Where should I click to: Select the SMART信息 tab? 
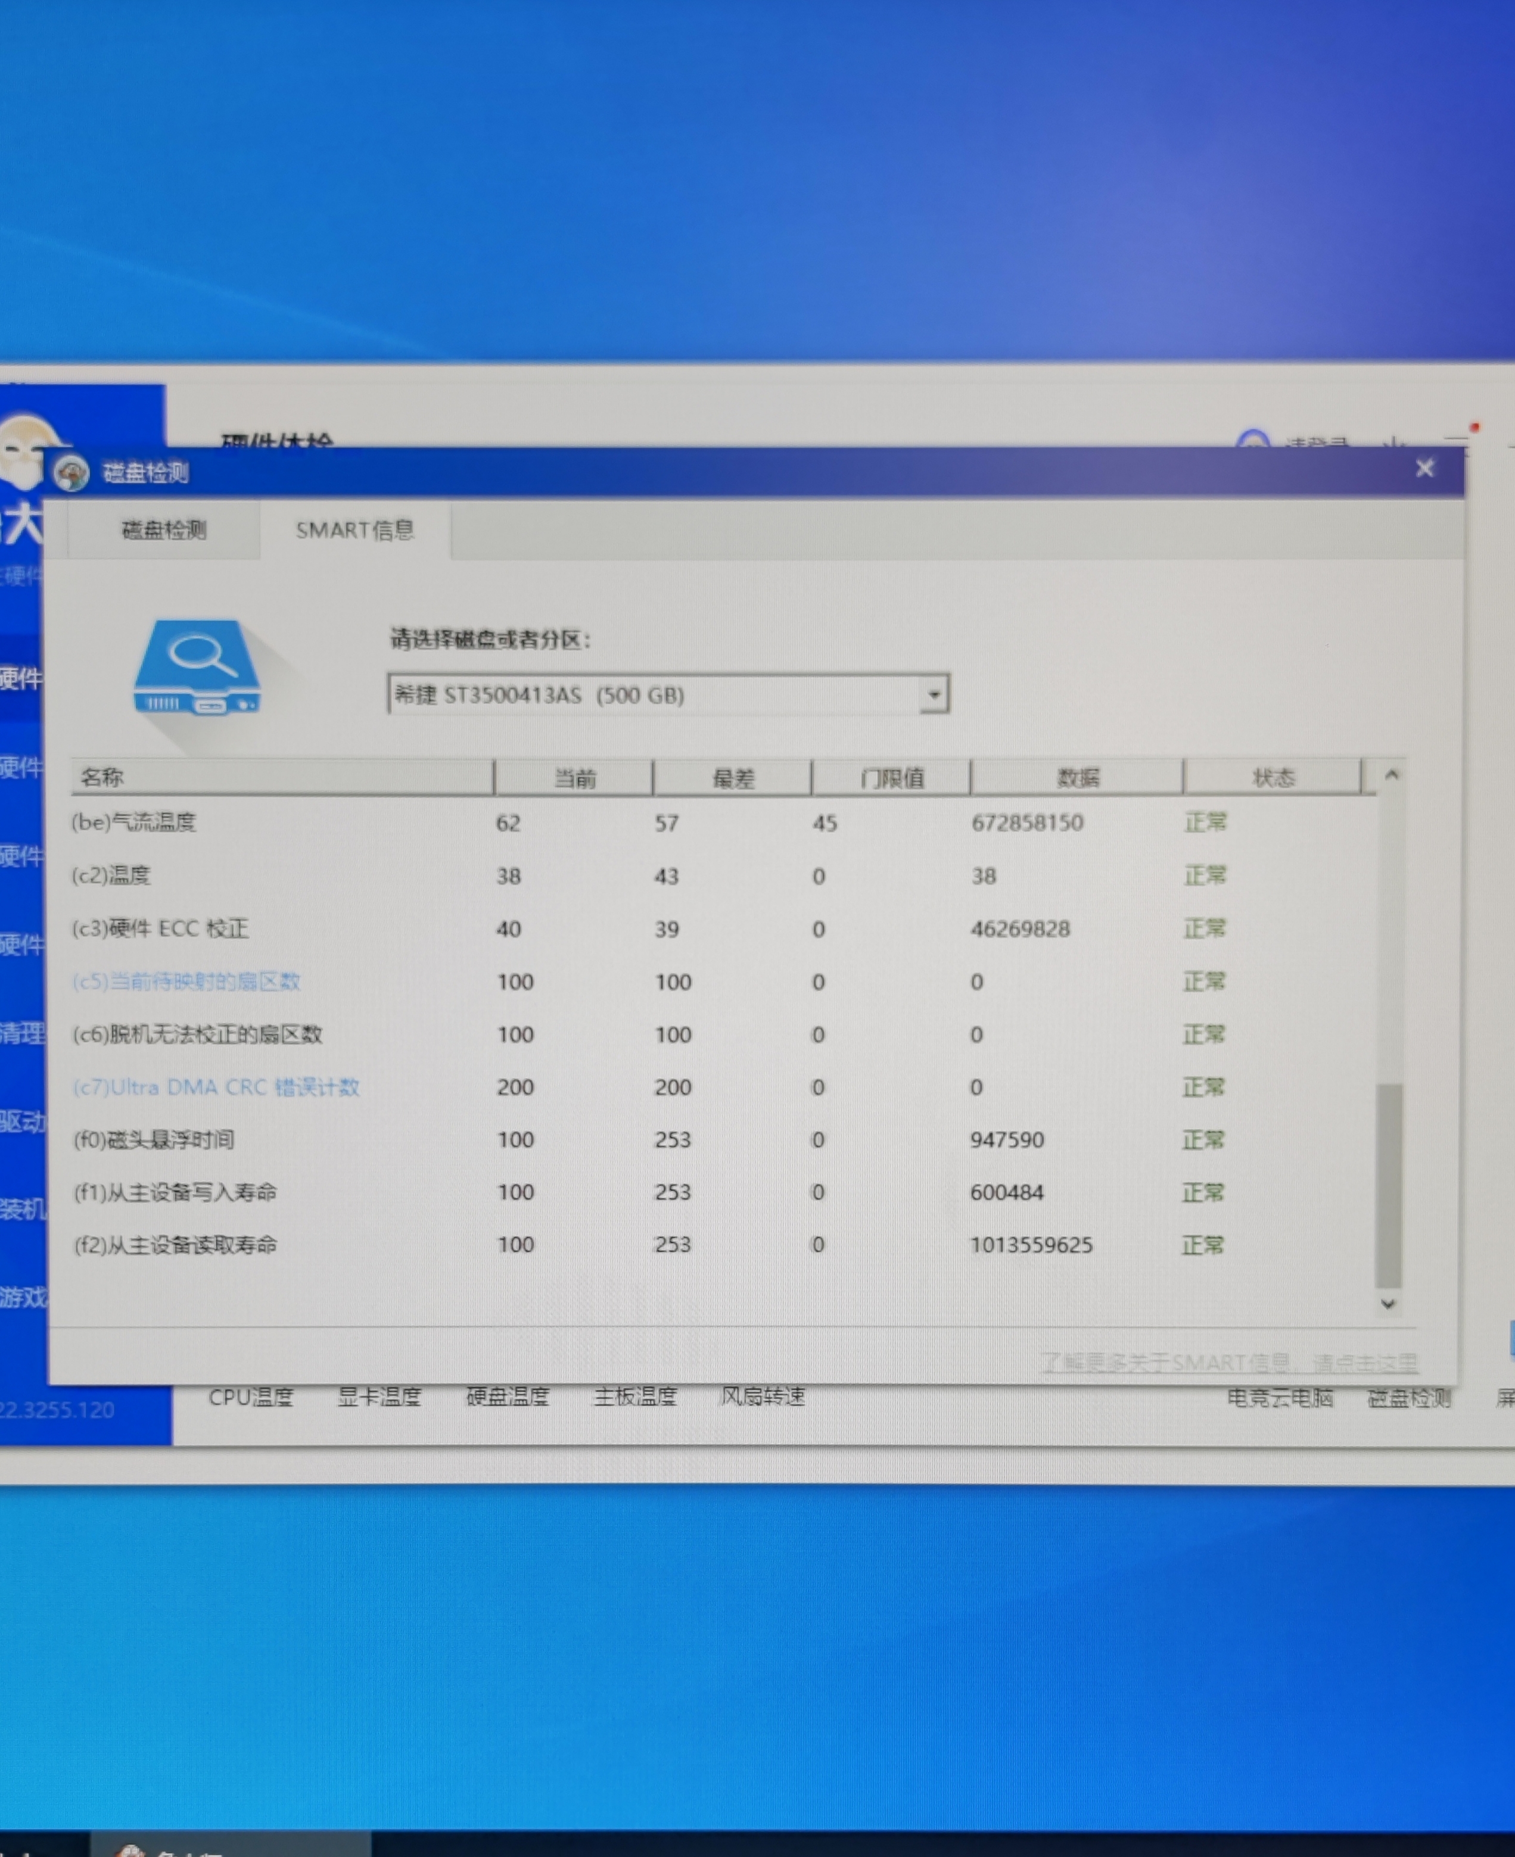tap(354, 529)
